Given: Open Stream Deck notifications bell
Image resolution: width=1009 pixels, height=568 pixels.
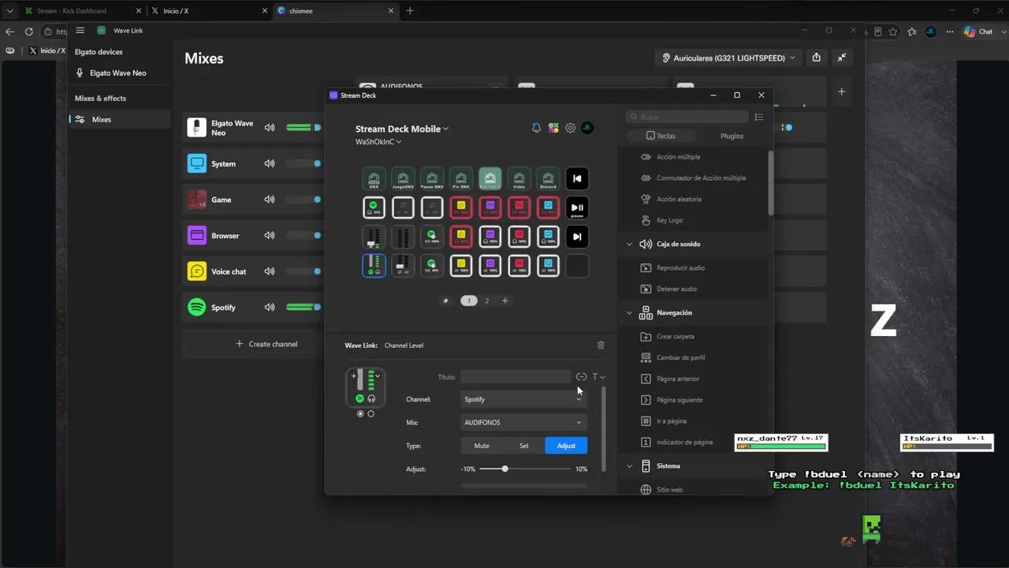Looking at the screenshot, I should tap(537, 128).
